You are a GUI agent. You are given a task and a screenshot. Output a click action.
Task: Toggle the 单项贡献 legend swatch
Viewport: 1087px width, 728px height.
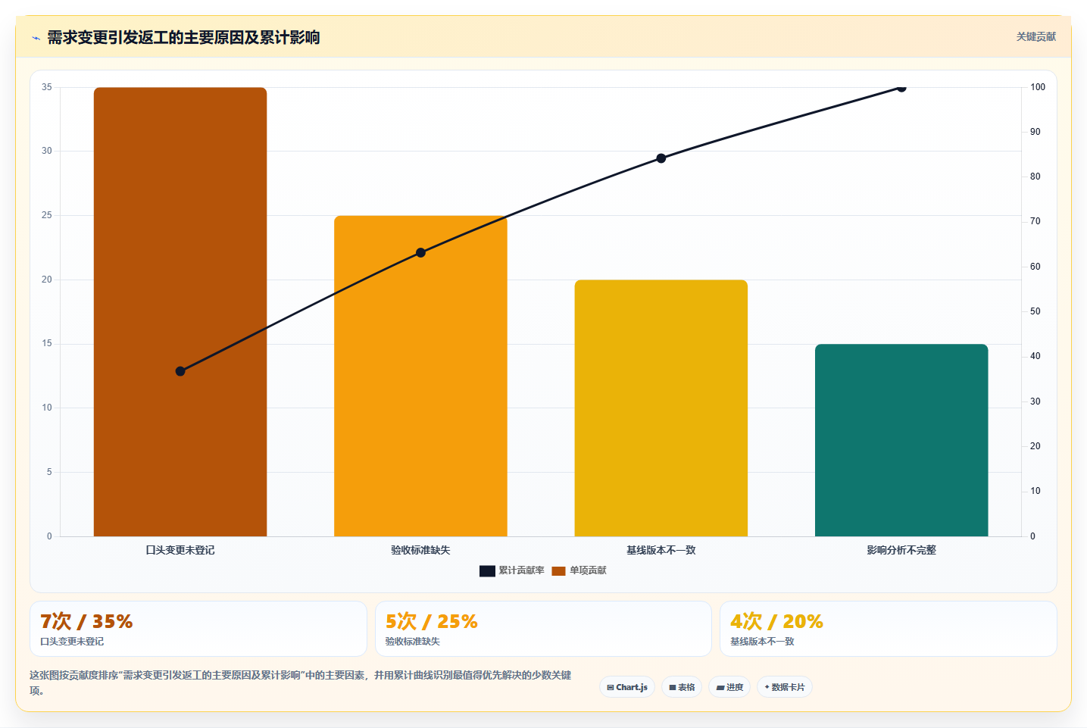pyautogui.click(x=558, y=570)
